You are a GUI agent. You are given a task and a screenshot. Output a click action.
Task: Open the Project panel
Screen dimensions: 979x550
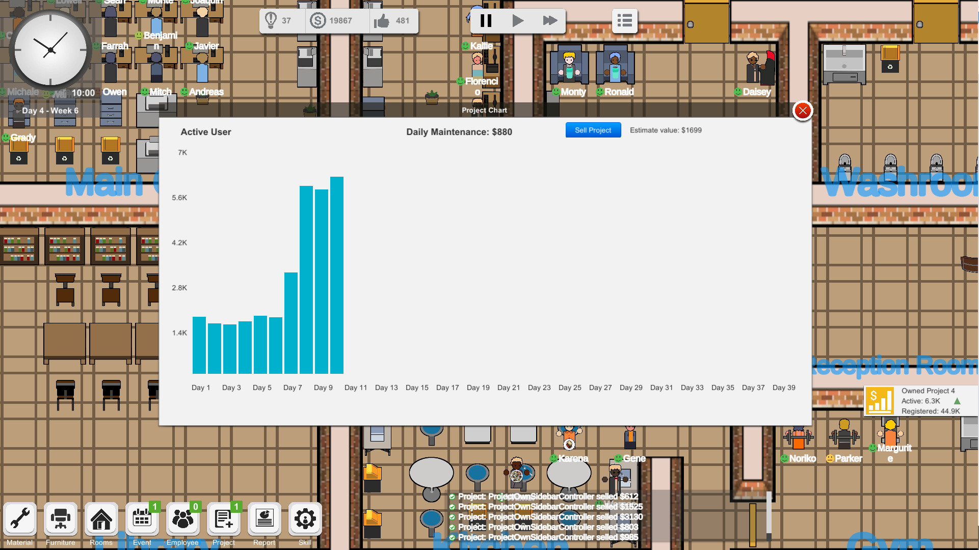[223, 519]
